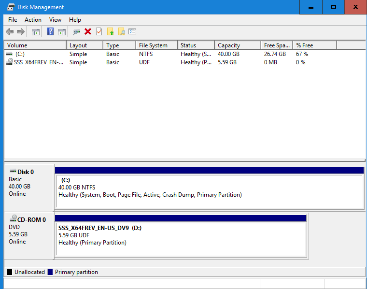This screenshot has height=289, width=367.
Task: Sort by the Free Space column header
Action: click(x=277, y=45)
